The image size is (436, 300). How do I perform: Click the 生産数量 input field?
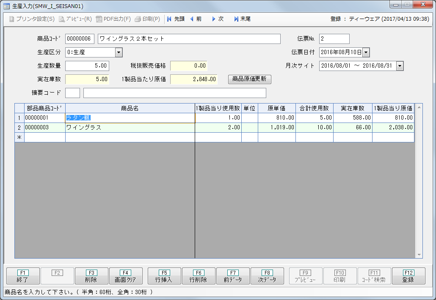(87, 66)
